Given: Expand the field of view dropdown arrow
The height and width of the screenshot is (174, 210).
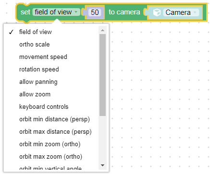Looking at the screenshot, I should pos(76,12).
